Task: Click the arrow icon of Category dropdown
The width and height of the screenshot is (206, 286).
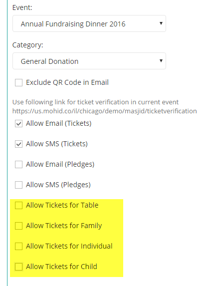Action: (161, 61)
